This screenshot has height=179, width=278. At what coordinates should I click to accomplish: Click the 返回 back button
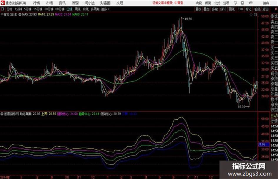[266, 9]
